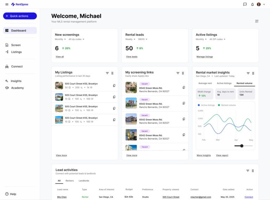Toggle the Active listings chart legend

[x=207, y=105]
